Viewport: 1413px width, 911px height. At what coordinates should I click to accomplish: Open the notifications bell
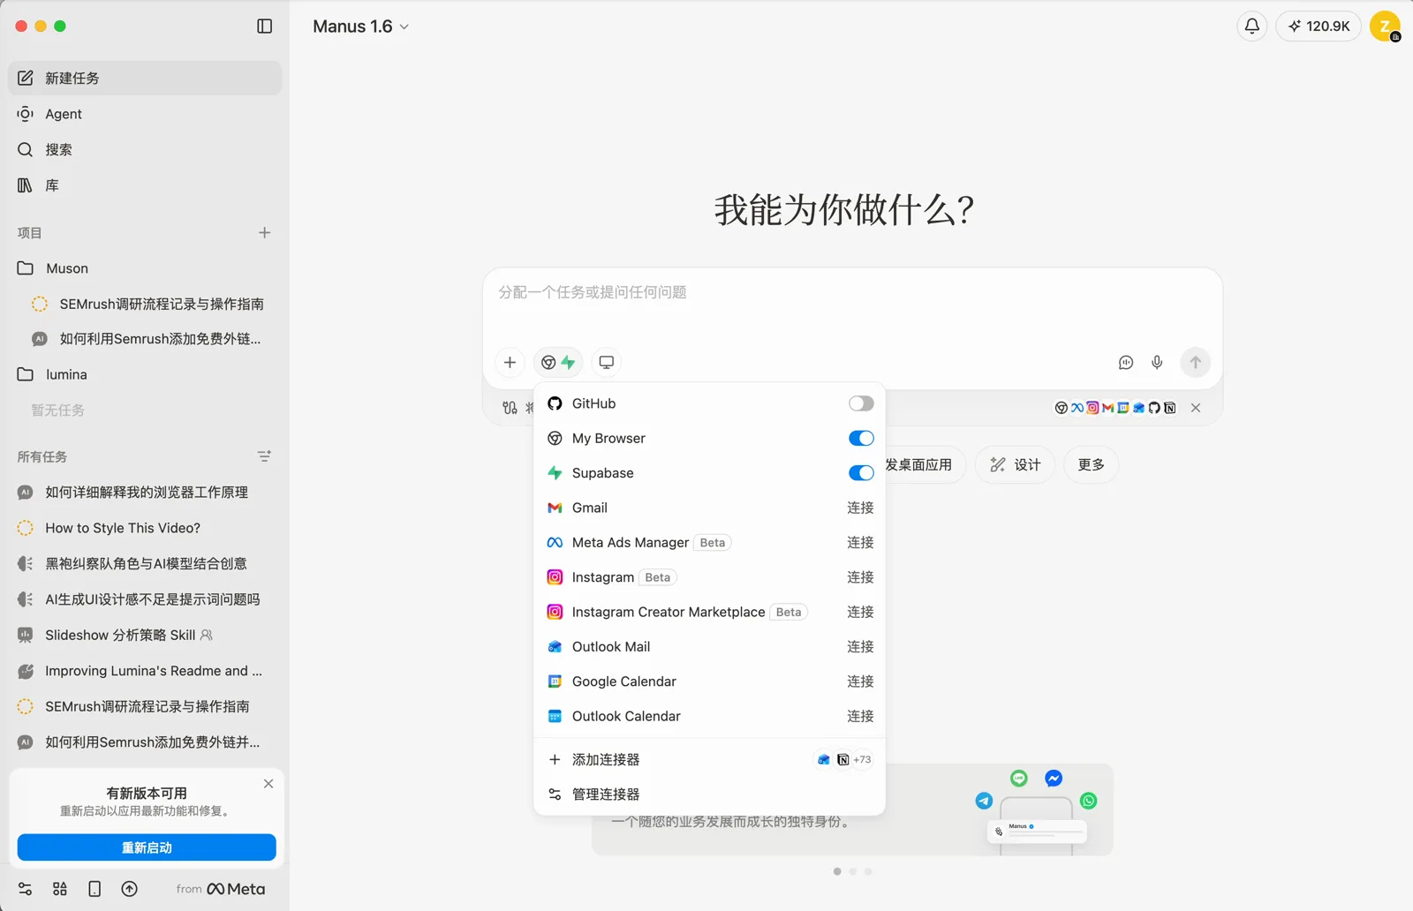1251,26
